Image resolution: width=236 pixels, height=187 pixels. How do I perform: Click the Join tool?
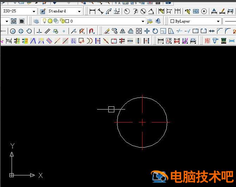pos(212,31)
